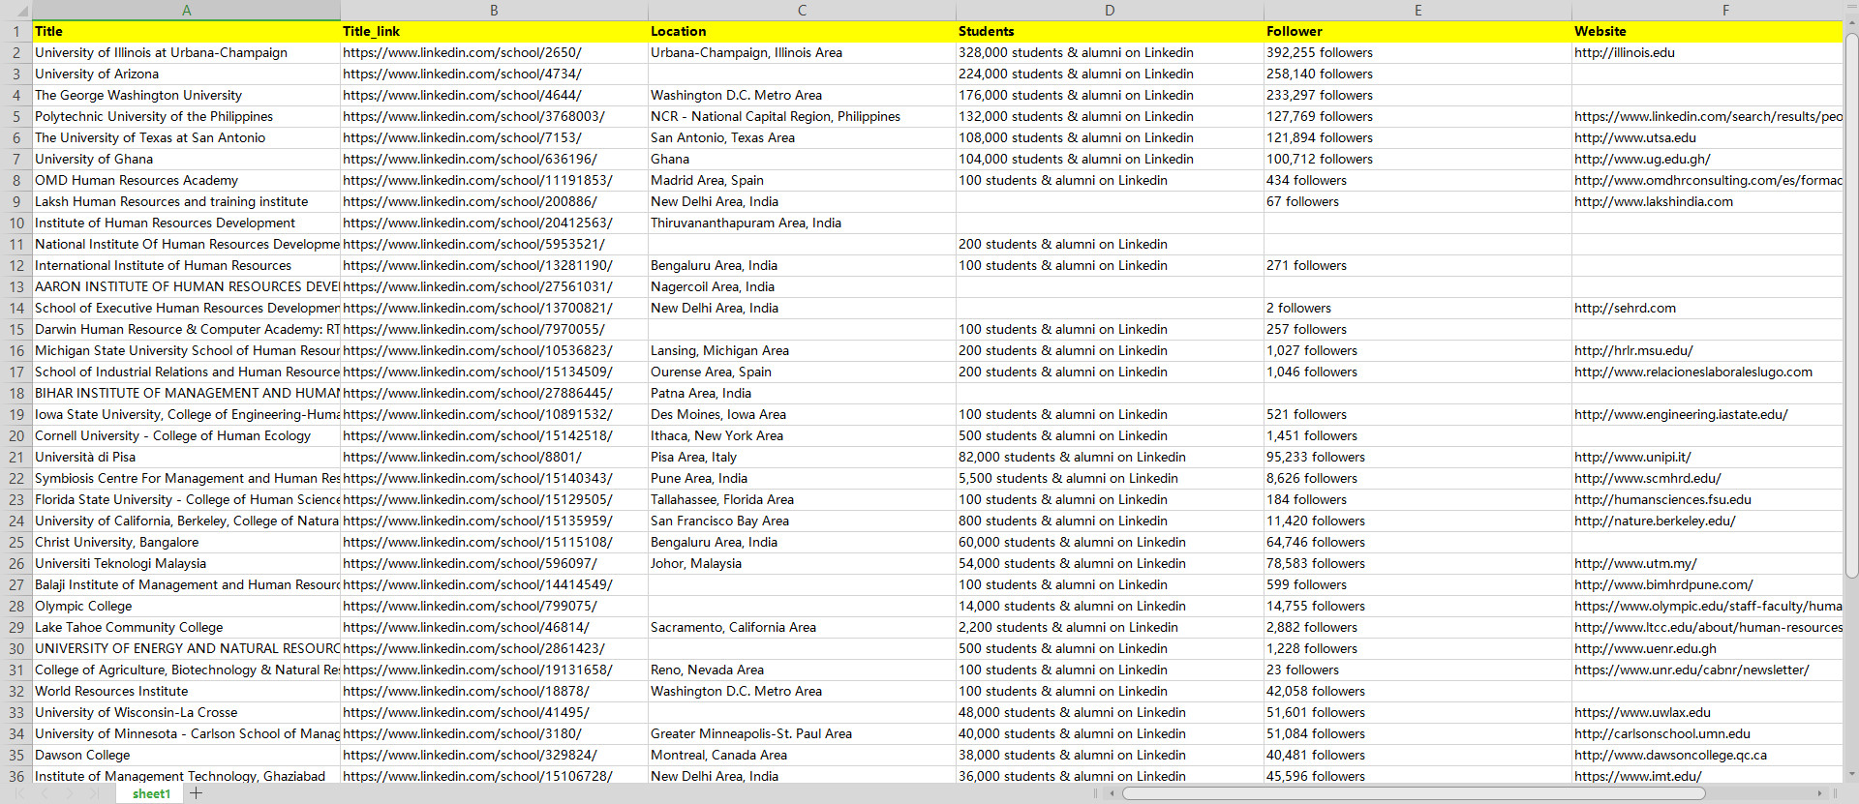Click the http://www.utm.my/ website cell
The image size is (1859, 804).
(x=1708, y=564)
